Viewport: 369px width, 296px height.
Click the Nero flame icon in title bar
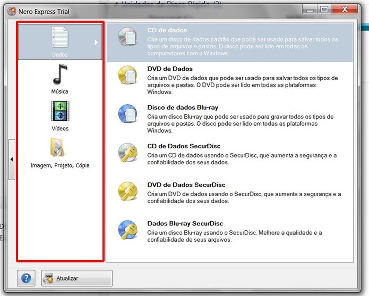click(12, 11)
